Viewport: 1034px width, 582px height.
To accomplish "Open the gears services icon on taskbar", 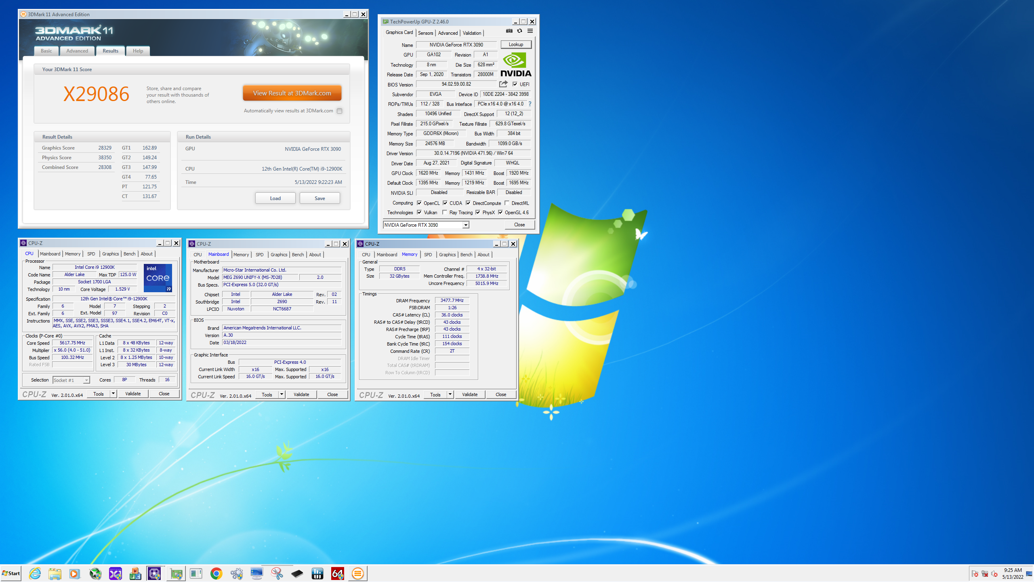I will (237, 574).
